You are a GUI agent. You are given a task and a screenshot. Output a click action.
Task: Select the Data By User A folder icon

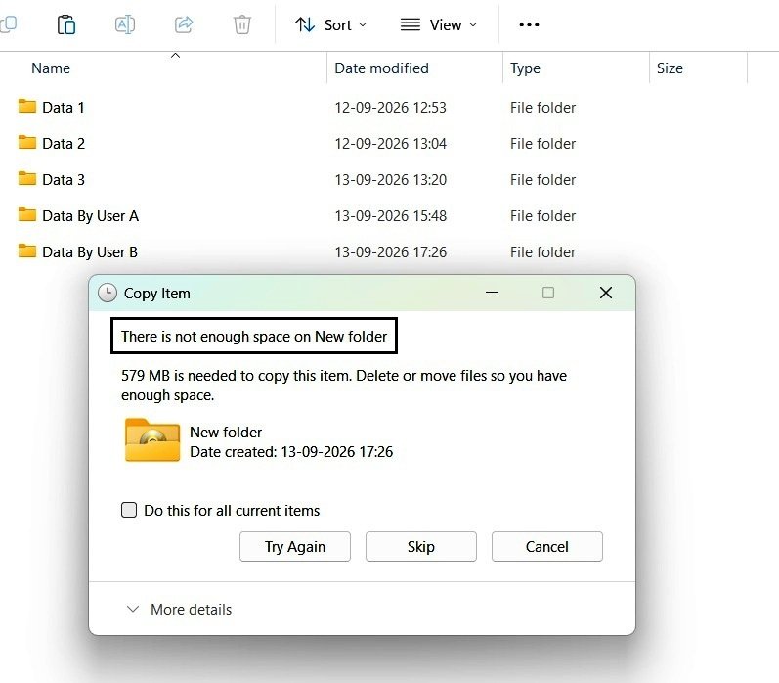pyautogui.click(x=26, y=214)
